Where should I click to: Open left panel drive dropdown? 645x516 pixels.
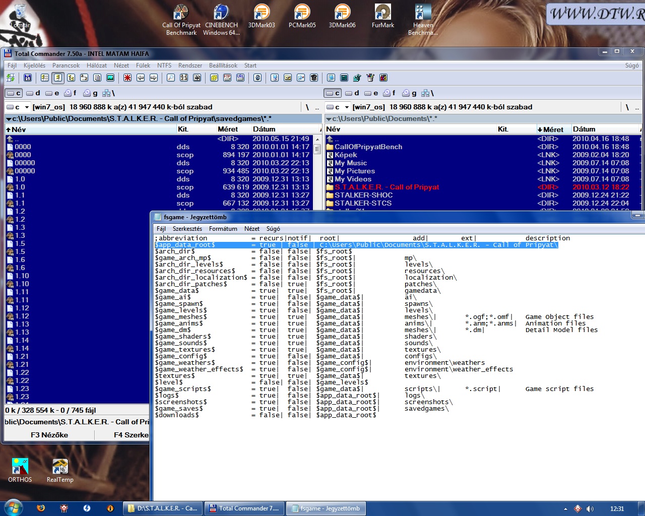click(x=18, y=107)
